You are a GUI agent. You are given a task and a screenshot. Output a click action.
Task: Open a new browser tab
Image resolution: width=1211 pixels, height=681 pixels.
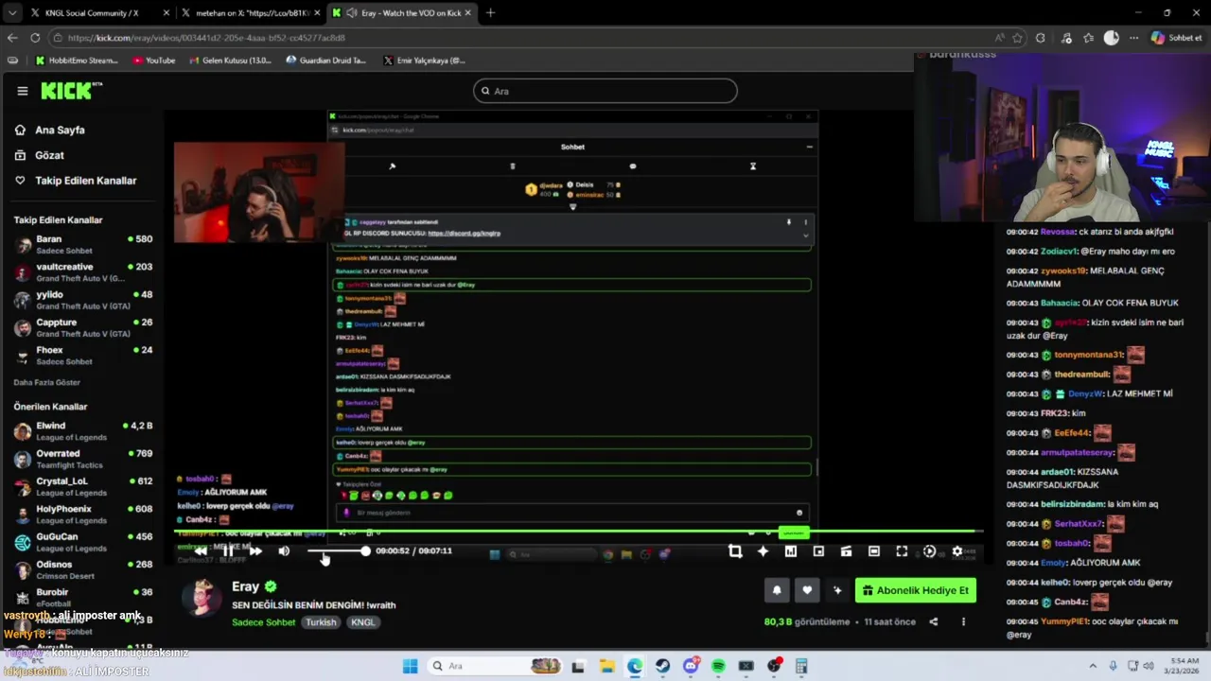(x=490, y=13)
